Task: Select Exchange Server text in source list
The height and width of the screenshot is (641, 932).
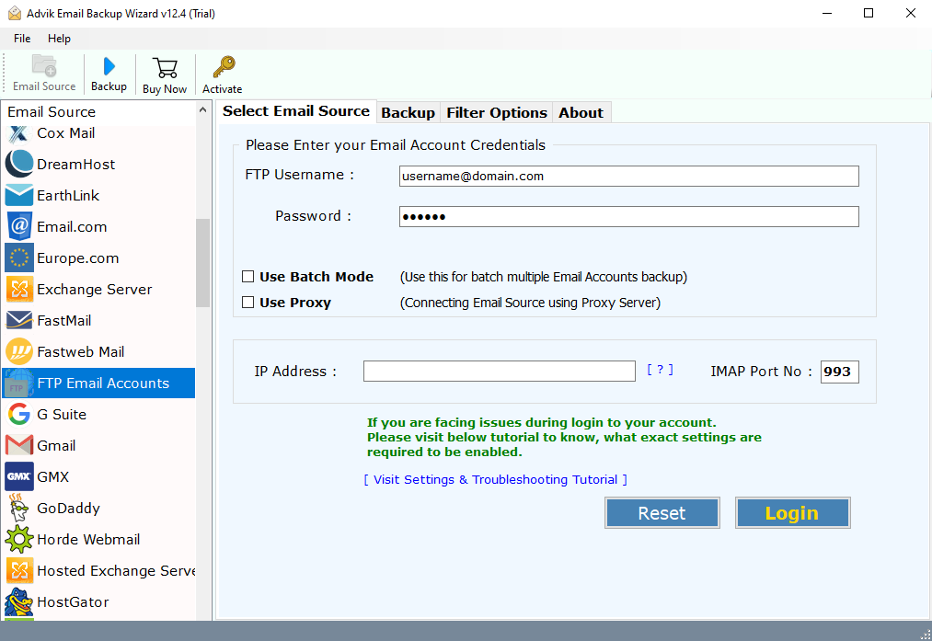Action: click(95, 290)
